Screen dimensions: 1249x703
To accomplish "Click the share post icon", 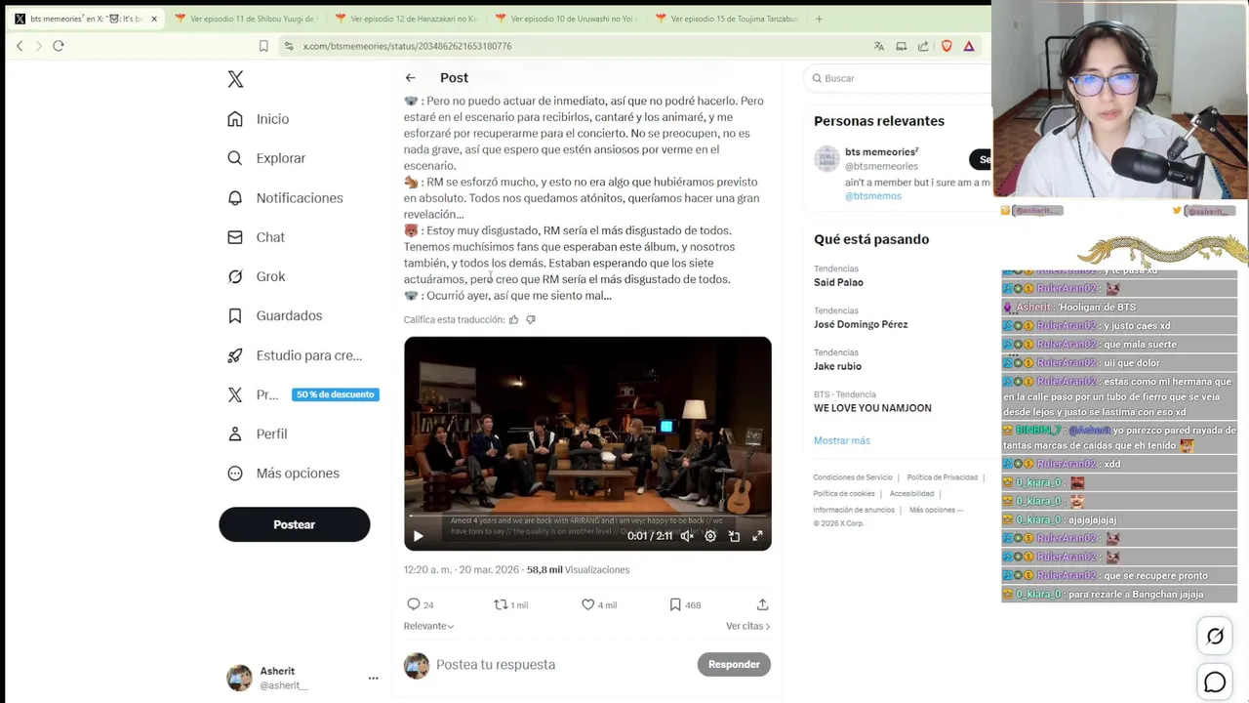I will point(763,604).
